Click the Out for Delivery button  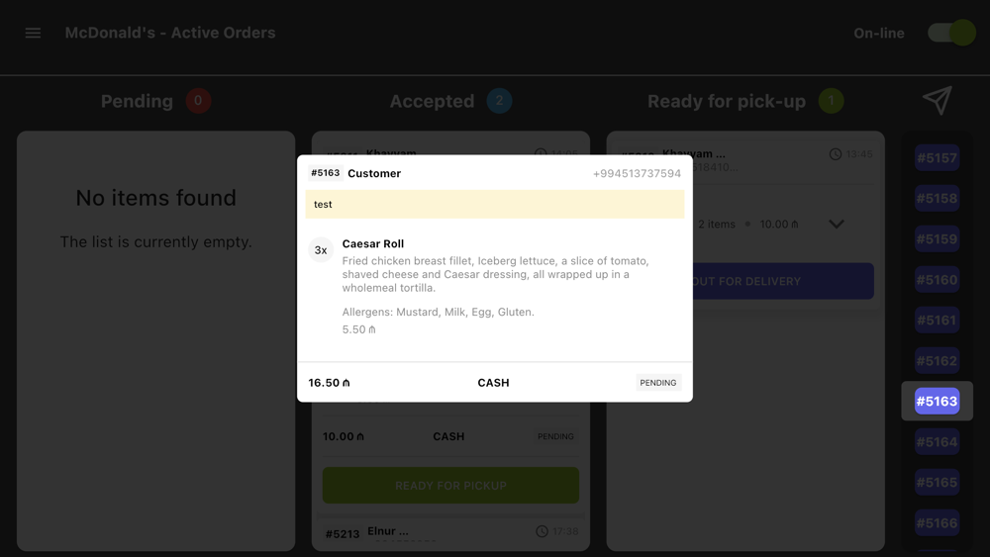pyautogui.click(x=783, y=281)
